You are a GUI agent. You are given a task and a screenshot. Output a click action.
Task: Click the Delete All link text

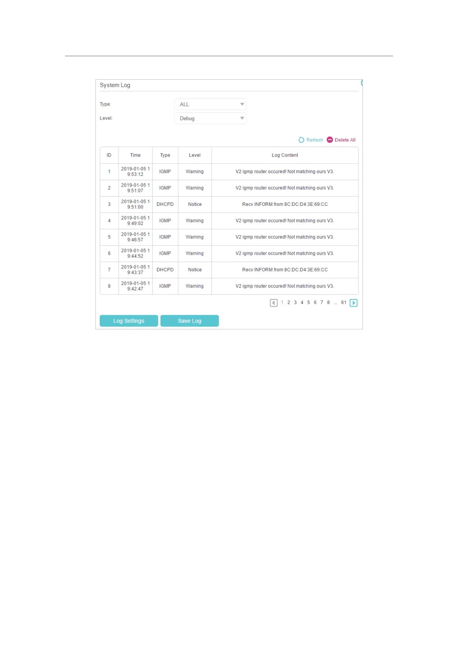coord(345,140)
